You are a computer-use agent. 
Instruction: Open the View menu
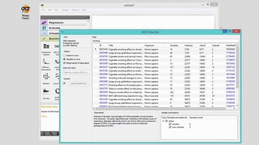pos(57,10)
